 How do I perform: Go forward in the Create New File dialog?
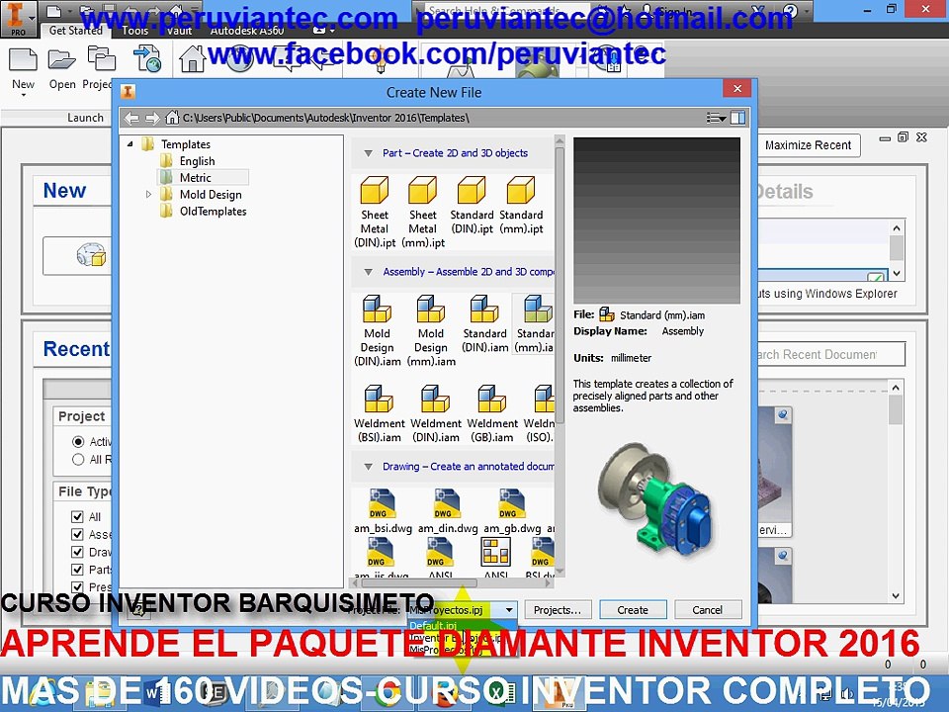(x=152, y=118)
